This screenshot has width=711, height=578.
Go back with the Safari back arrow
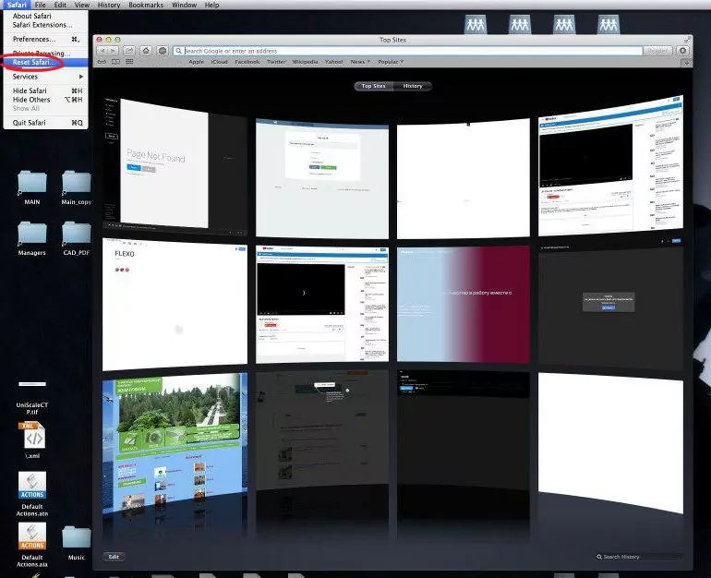(x=102, y=51)
